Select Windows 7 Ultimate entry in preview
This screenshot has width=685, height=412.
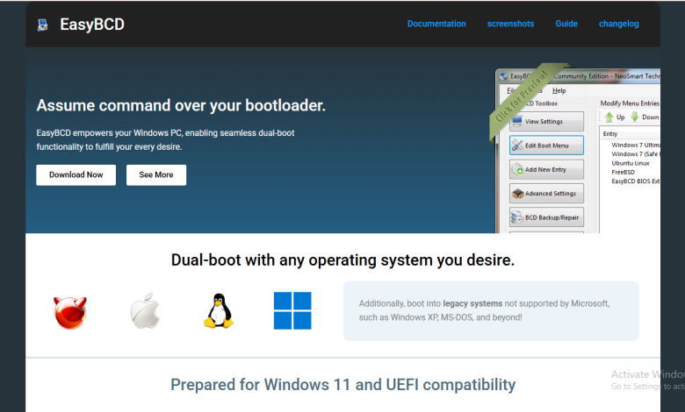636,145
